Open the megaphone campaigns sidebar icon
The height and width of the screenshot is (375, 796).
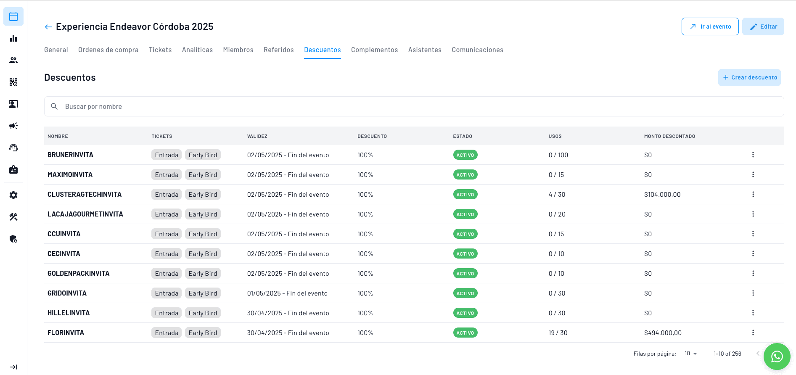(x=13, y=126)
